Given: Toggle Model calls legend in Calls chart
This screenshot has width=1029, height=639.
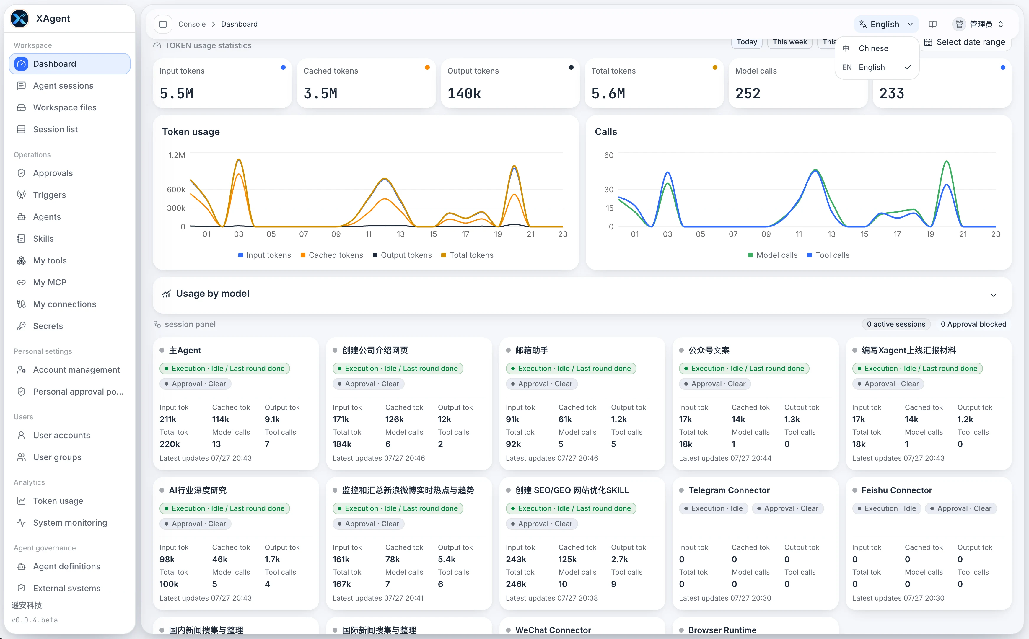Looking at the screenshot, I should [773, 255].
